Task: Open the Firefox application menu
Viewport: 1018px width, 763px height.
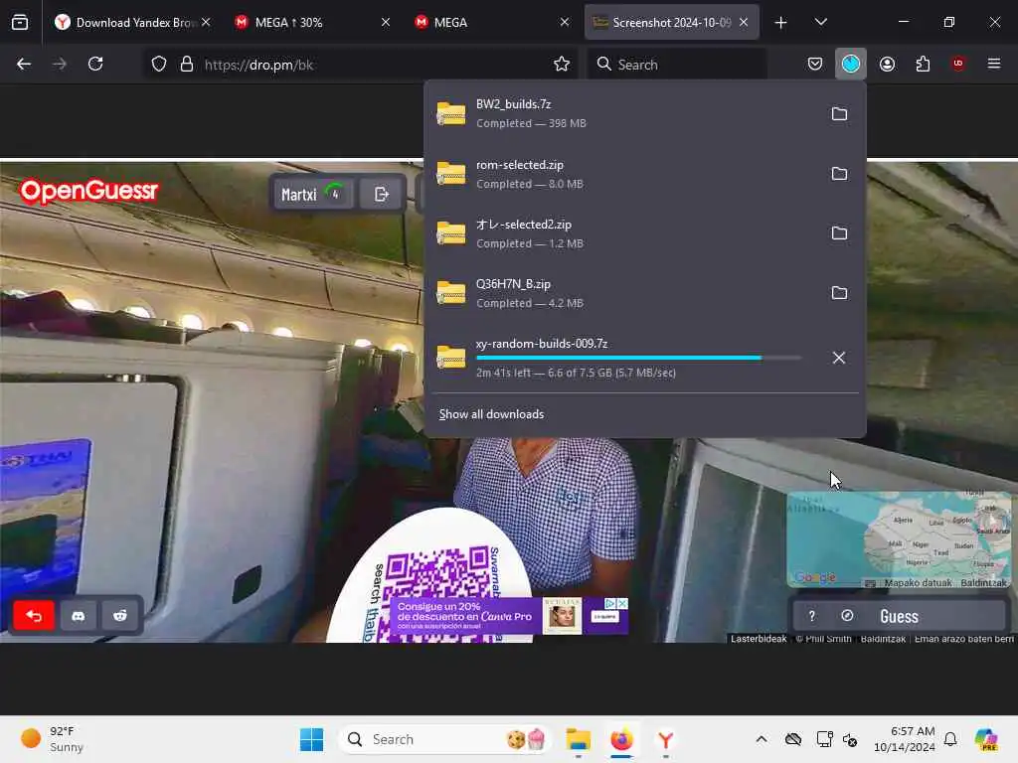Action: [993, 65]
